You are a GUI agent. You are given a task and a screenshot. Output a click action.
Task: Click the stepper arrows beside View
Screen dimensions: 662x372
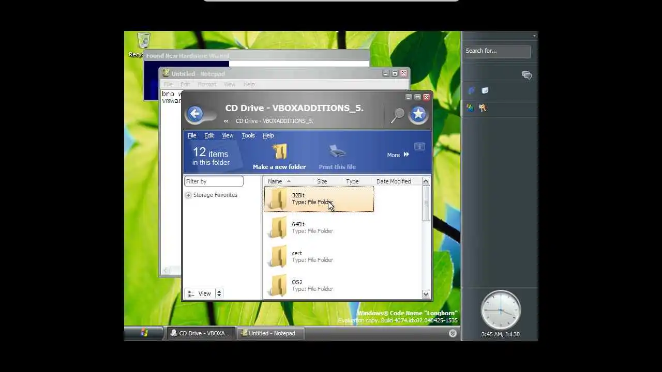pos(219,293)
